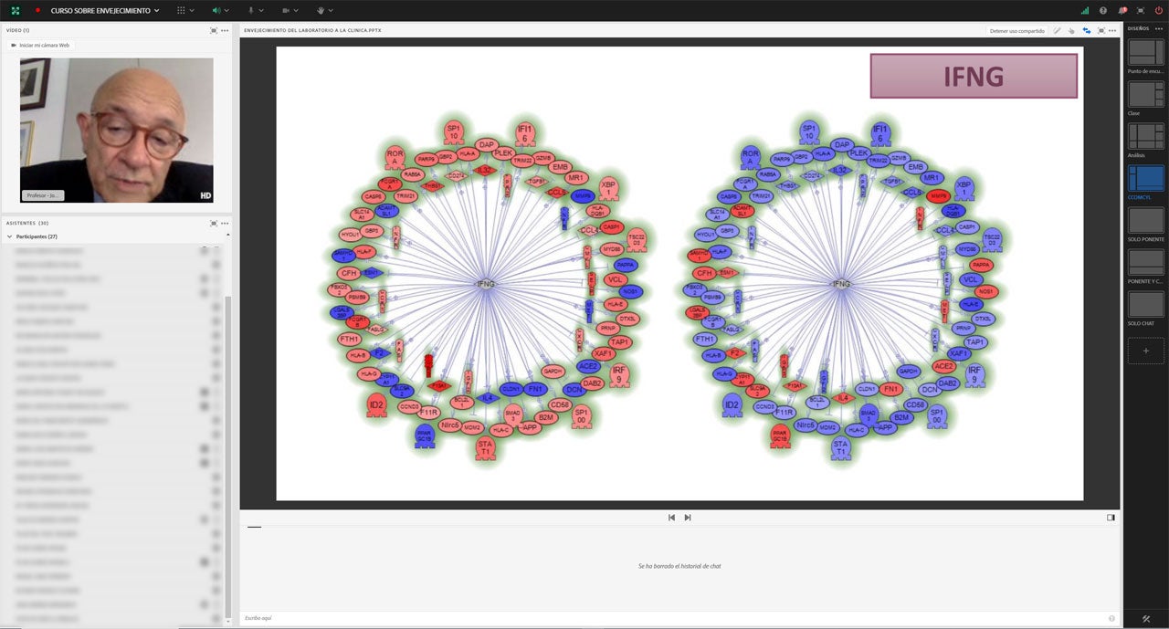Image resolution: width=1169 pixels, height=629 pixels.
Task: Toggle the microphone mute icon
Action: 251,10
